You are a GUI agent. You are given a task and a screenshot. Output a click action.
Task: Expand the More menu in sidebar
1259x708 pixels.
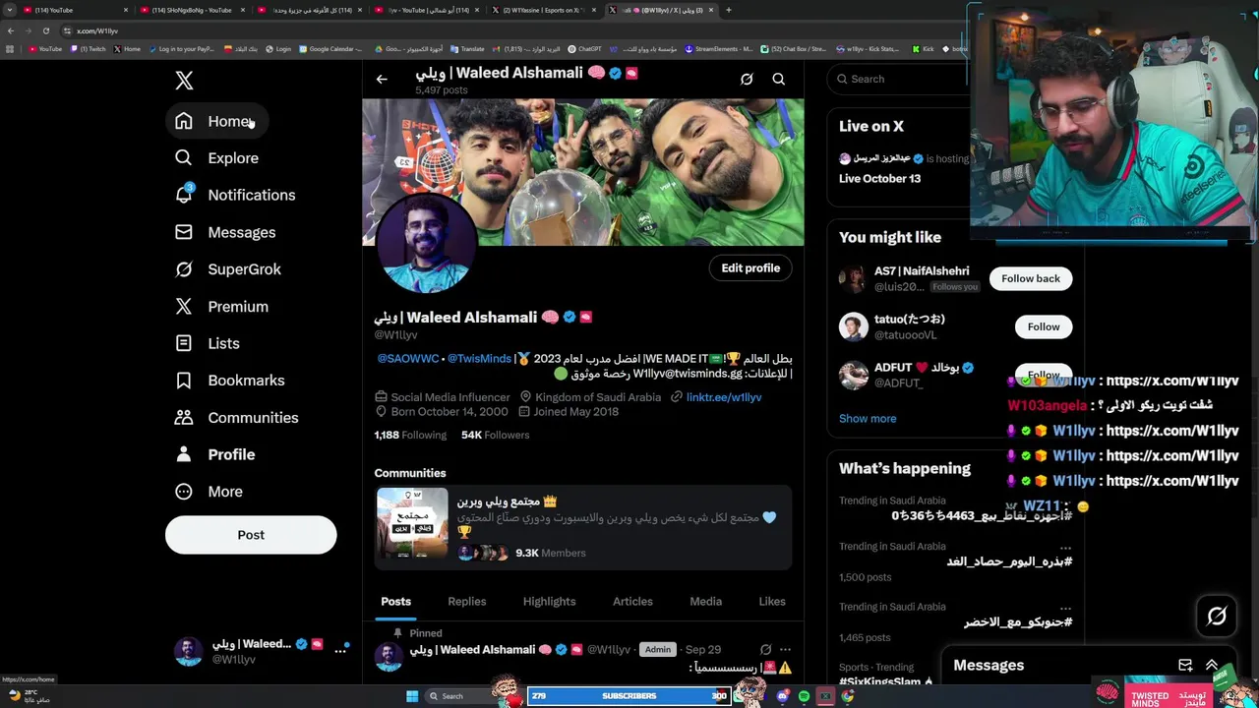pyautogui.click(x=209, y=491)
